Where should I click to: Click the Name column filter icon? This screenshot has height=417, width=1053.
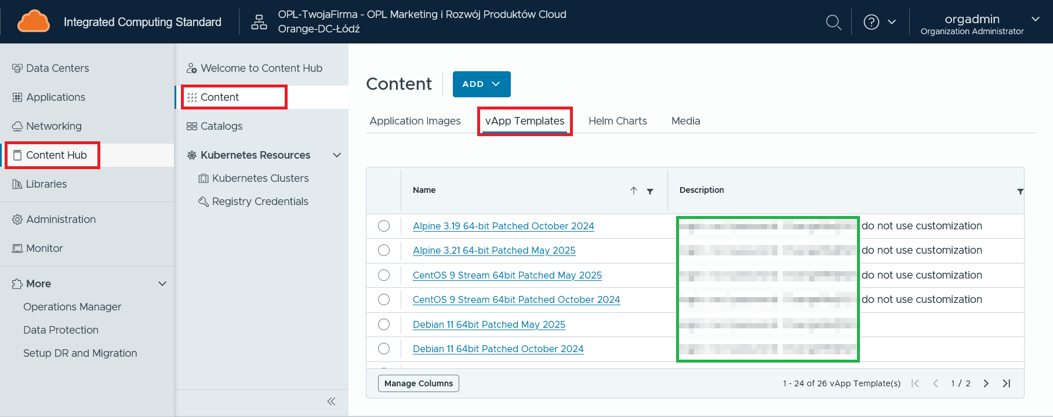click(x=650, y=191)
